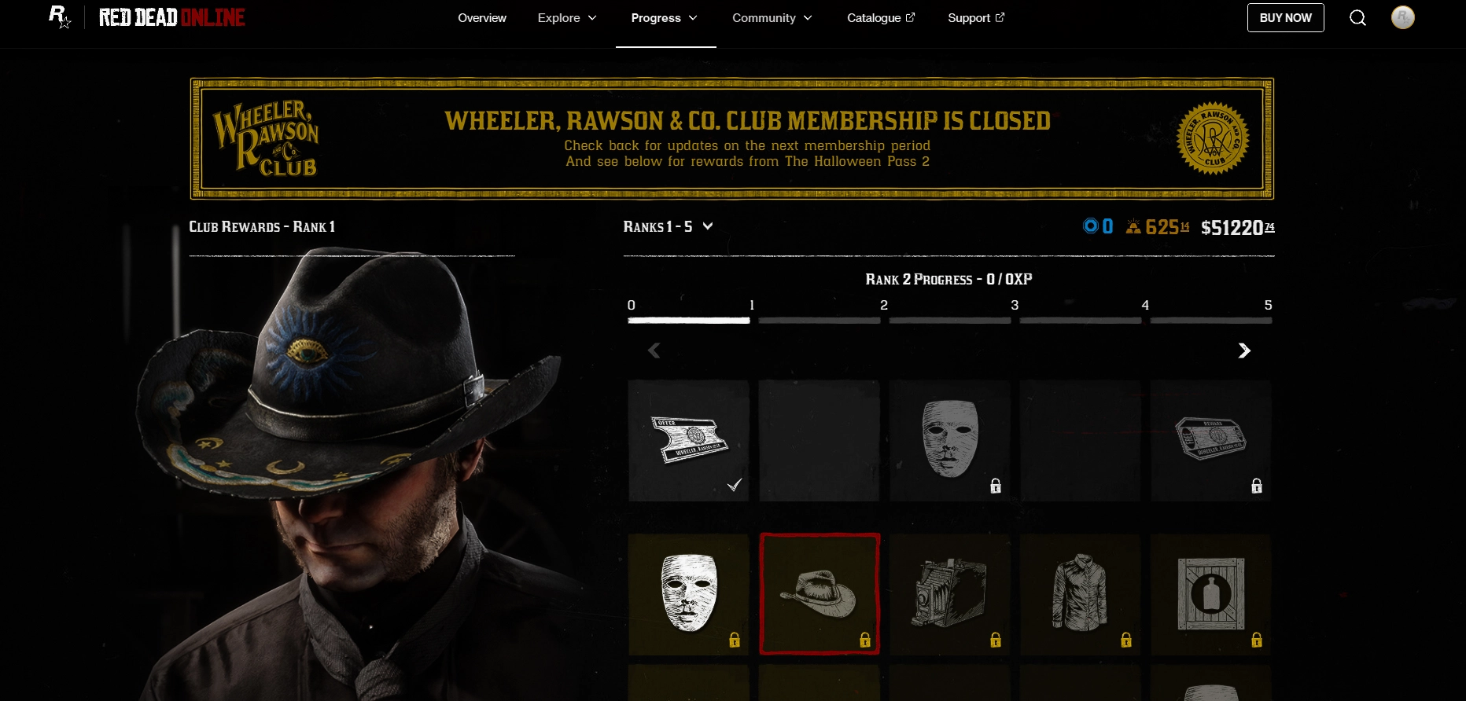The image size is (1466, 701).
Task: Click the BUY NOW button
Action: click(x=1285, y=17)
